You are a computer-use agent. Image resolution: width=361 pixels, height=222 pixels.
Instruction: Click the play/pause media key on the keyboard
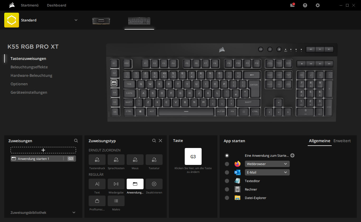[320, 64]
